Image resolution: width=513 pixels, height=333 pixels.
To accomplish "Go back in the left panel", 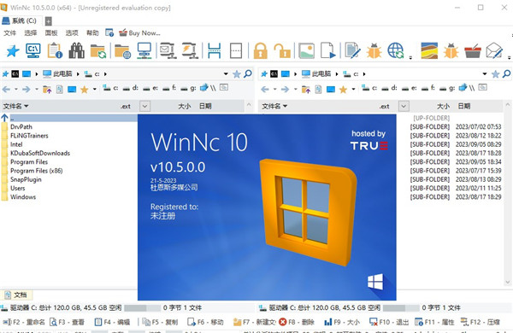I will [x=6, y=89].
